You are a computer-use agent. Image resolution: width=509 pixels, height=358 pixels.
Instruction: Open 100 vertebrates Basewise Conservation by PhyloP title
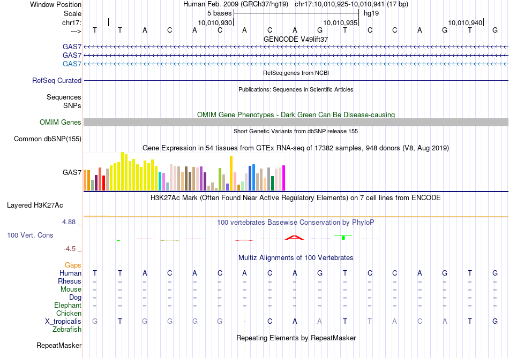coord(296,223)
